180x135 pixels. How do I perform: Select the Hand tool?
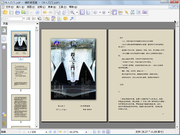(114, 12)
